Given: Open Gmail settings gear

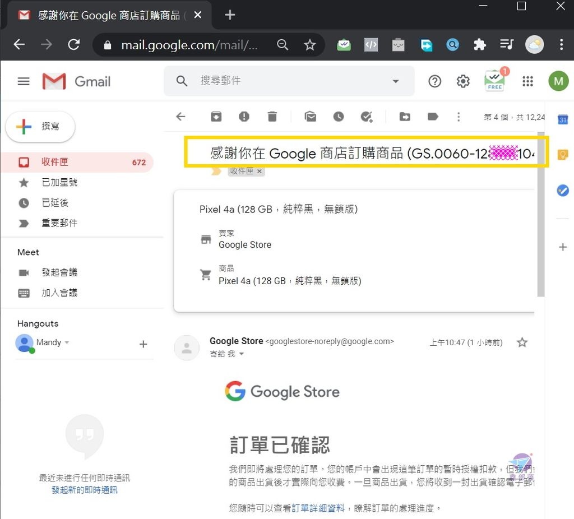Looking at the screenshot, I should pyautogui.click(x=462, y=81).
